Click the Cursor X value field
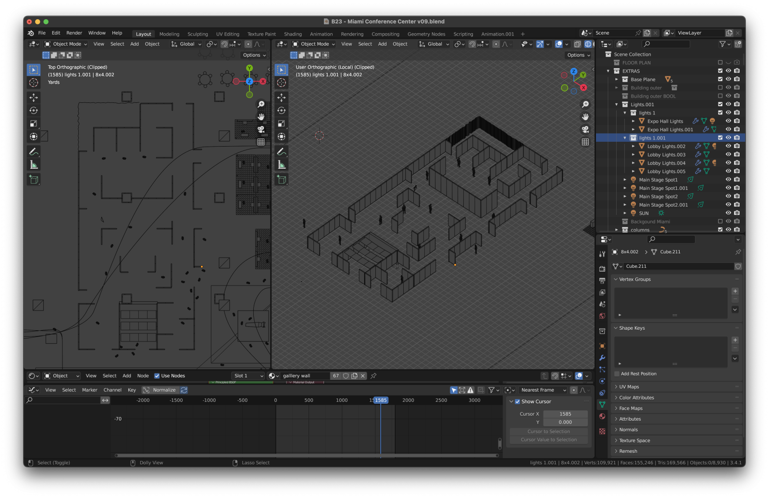This screenshot has width=769, height=498. [565, 414]
